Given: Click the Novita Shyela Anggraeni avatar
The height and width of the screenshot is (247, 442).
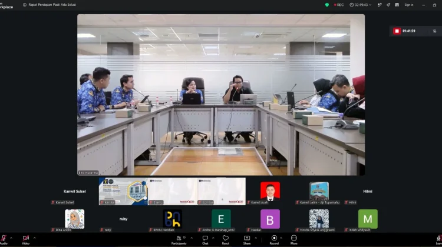Looking at the screenshot, I should (x=319, y=219).
